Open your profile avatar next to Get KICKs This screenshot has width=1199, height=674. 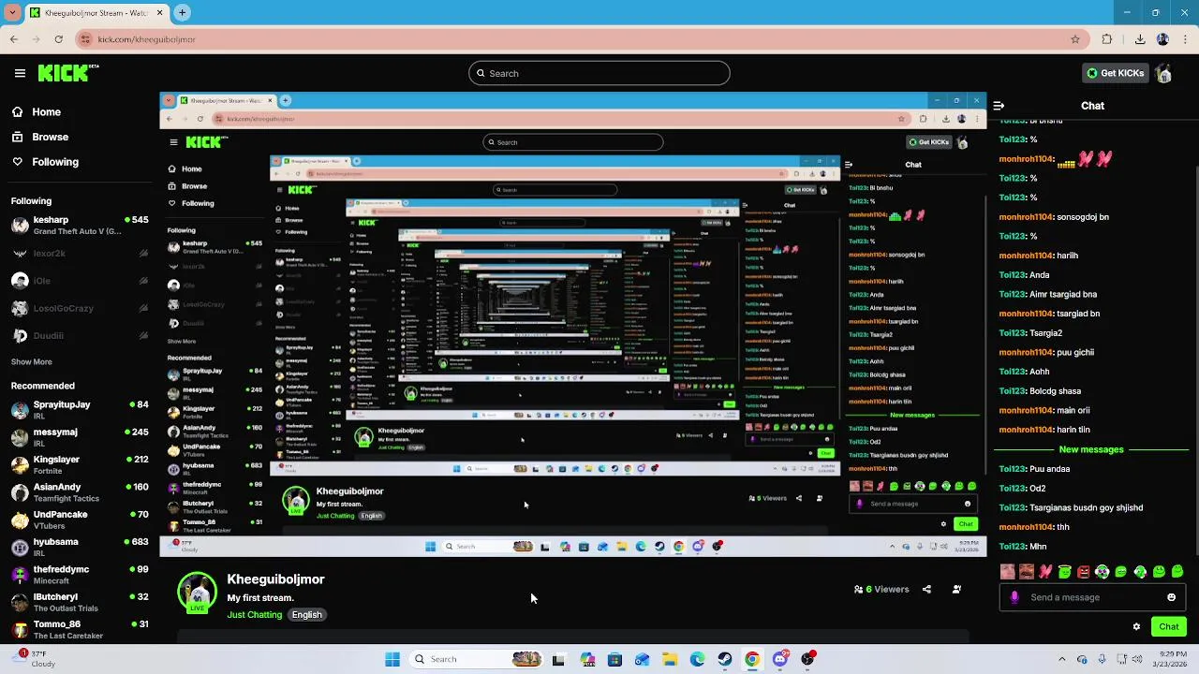(1163, 73)
